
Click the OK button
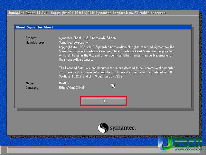(104, 101)
